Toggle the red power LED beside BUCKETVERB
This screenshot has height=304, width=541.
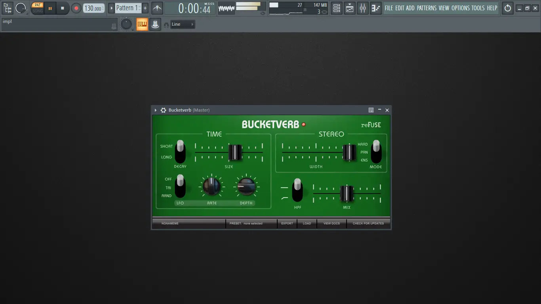tap(304, 124)
